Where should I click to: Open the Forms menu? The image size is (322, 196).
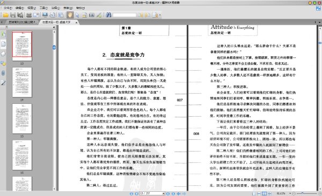68,8
